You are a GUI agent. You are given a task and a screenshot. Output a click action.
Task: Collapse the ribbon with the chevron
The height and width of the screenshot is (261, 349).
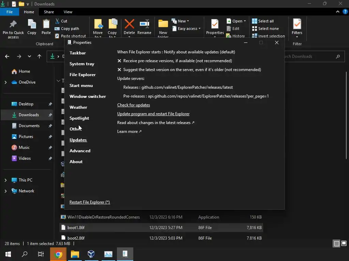click(338, 12)
